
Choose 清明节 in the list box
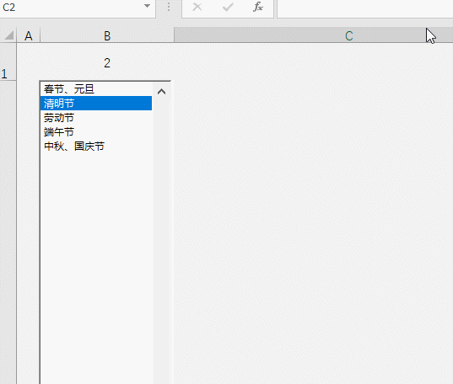96,104
